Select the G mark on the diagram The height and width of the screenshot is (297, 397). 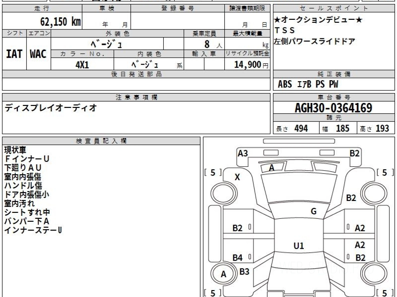[314, 212]
